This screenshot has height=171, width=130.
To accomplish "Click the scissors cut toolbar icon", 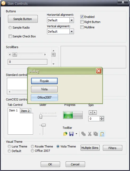I will coord(90,134).
